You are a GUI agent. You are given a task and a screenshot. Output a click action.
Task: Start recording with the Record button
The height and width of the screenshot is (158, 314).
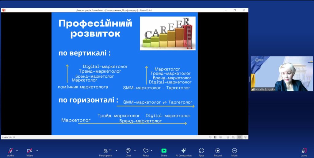[218, 151]
